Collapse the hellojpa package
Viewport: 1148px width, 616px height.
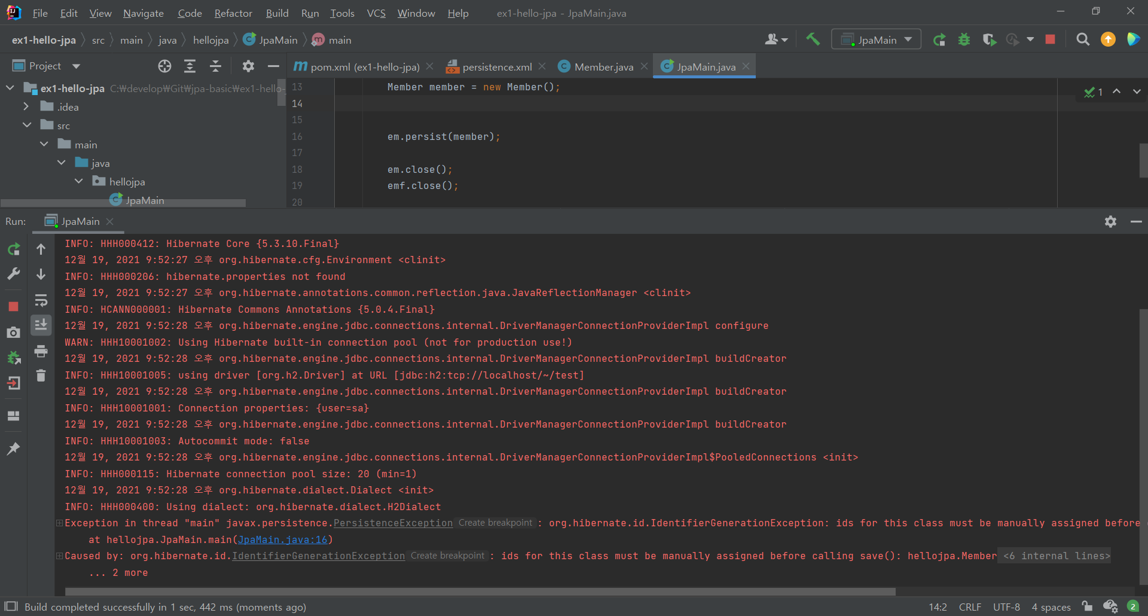tap(78, 181)
